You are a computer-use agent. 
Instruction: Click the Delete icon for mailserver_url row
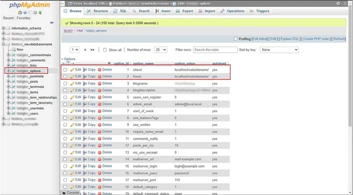99,159
